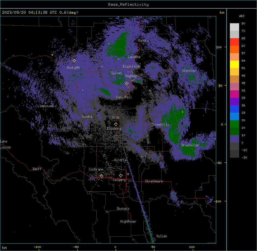257x251 pixels.
Task: Select the Blackfalds city label
Action: 131,66
